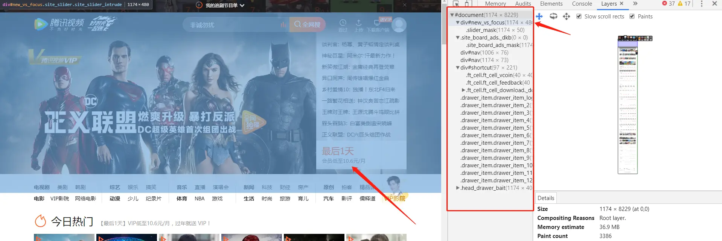Click the reset transform icon

(567, 17)
